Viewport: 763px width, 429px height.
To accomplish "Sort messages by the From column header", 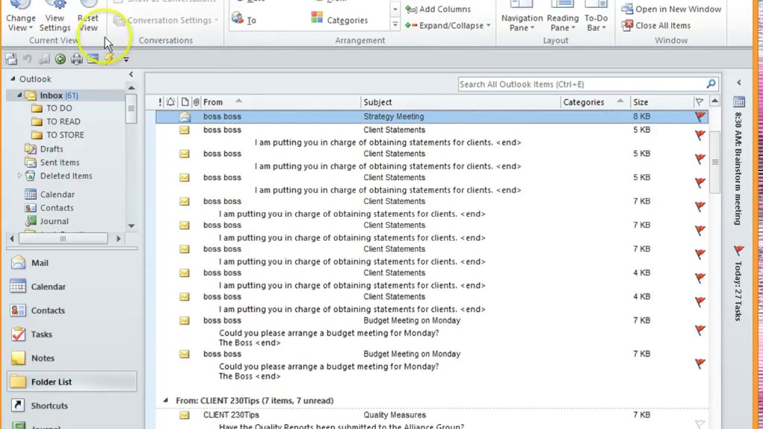I will [281, 102].
